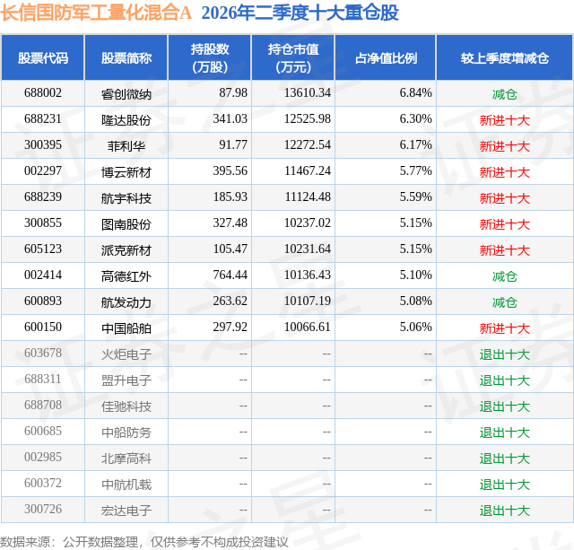
Task: Open the 隆达股份 stock name
Action: click(x=126, y=119)
